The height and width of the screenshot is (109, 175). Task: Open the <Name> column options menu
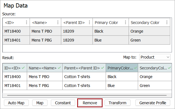58,22
